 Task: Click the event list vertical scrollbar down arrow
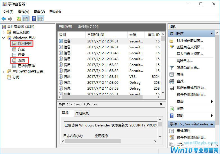tap(163, 92)
